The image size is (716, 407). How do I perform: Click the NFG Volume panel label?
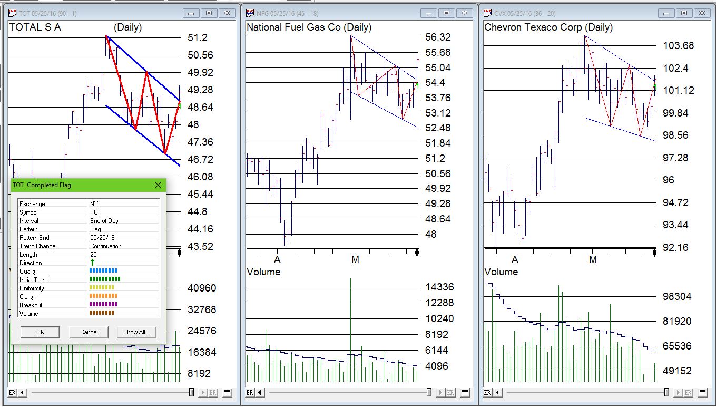click(263, 272)
